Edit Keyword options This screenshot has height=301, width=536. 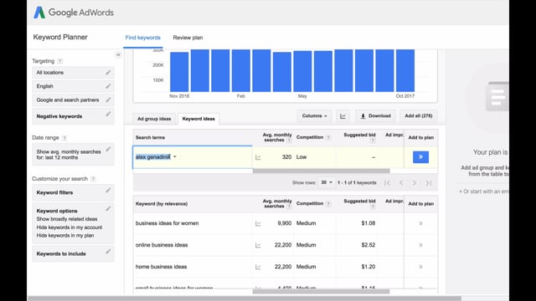coord(108,208)
